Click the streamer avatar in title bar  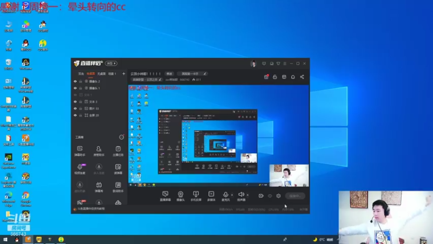pyautogui.click(x=253, y=63)
